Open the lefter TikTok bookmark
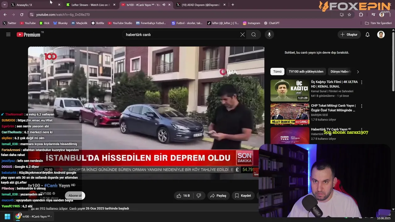This screenshot has height=222, width=395. point(223,23)
